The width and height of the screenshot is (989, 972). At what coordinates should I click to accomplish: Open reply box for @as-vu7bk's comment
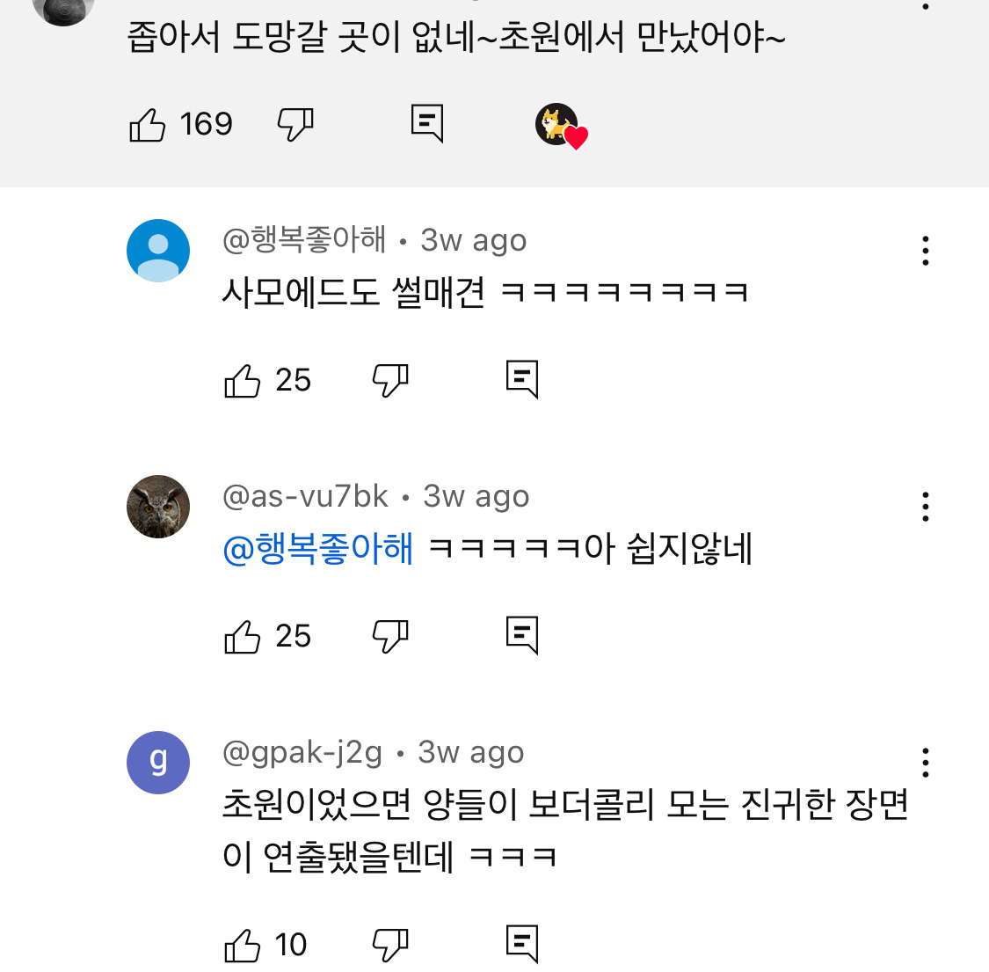[x=520, y=632]
